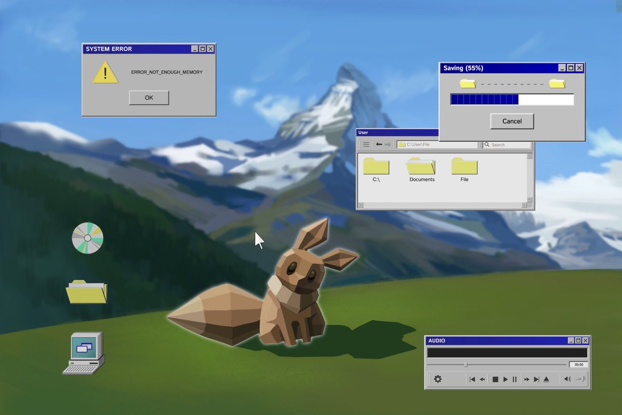This screenshot has width=622, height=415.
Task: Click OK in the System Error dialog
Action: tap(149, 98)
